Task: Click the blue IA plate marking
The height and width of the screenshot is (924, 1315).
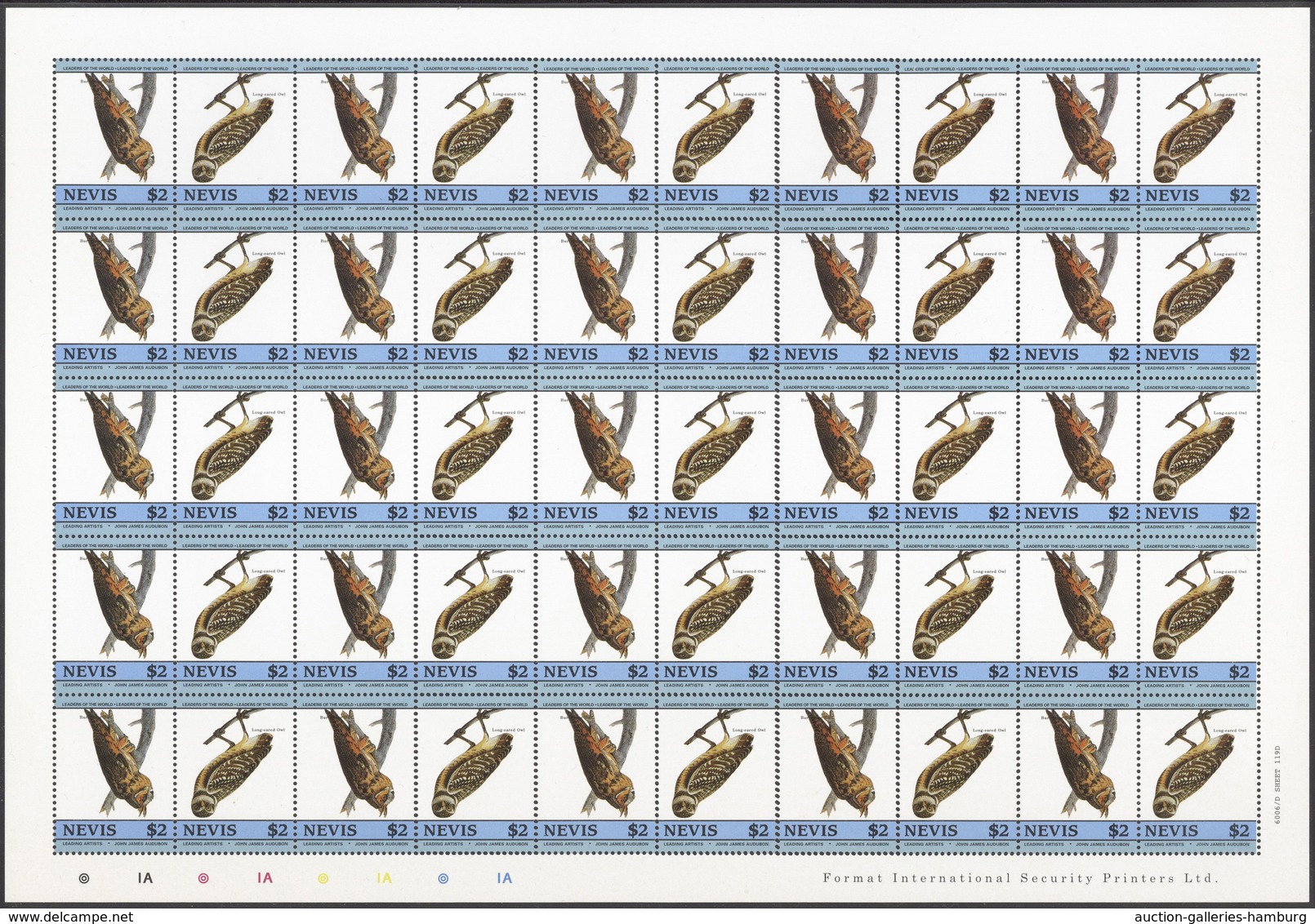Action: pyautogui.click(x=504, y=878)
